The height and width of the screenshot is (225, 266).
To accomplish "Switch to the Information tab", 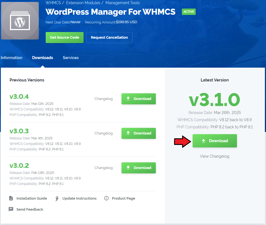I will pyautogui.click(x=11, y=58).
